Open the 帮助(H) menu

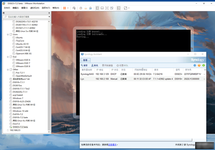(56, 8)
